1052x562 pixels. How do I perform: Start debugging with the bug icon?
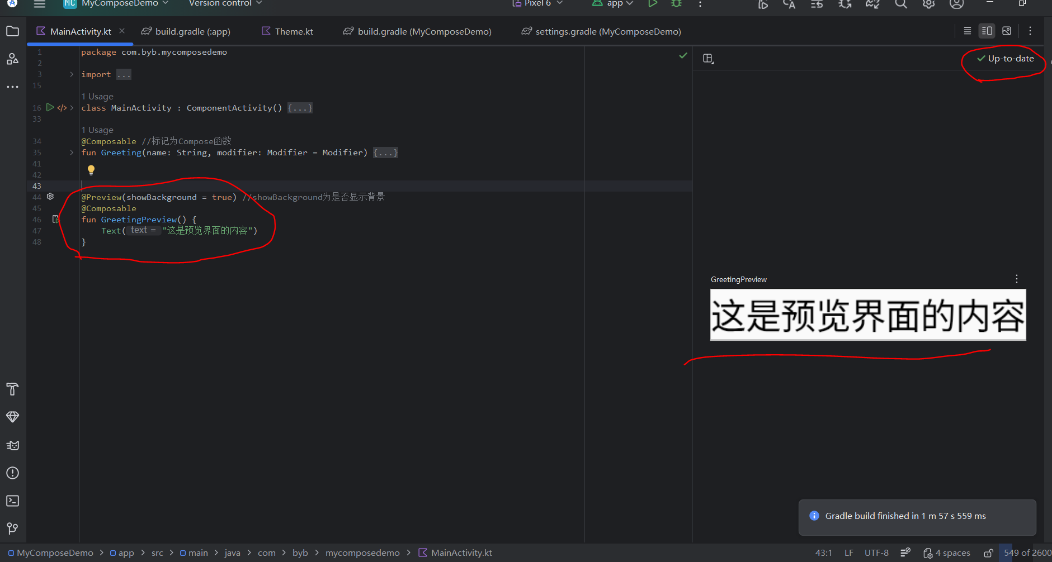click(676, 3)
